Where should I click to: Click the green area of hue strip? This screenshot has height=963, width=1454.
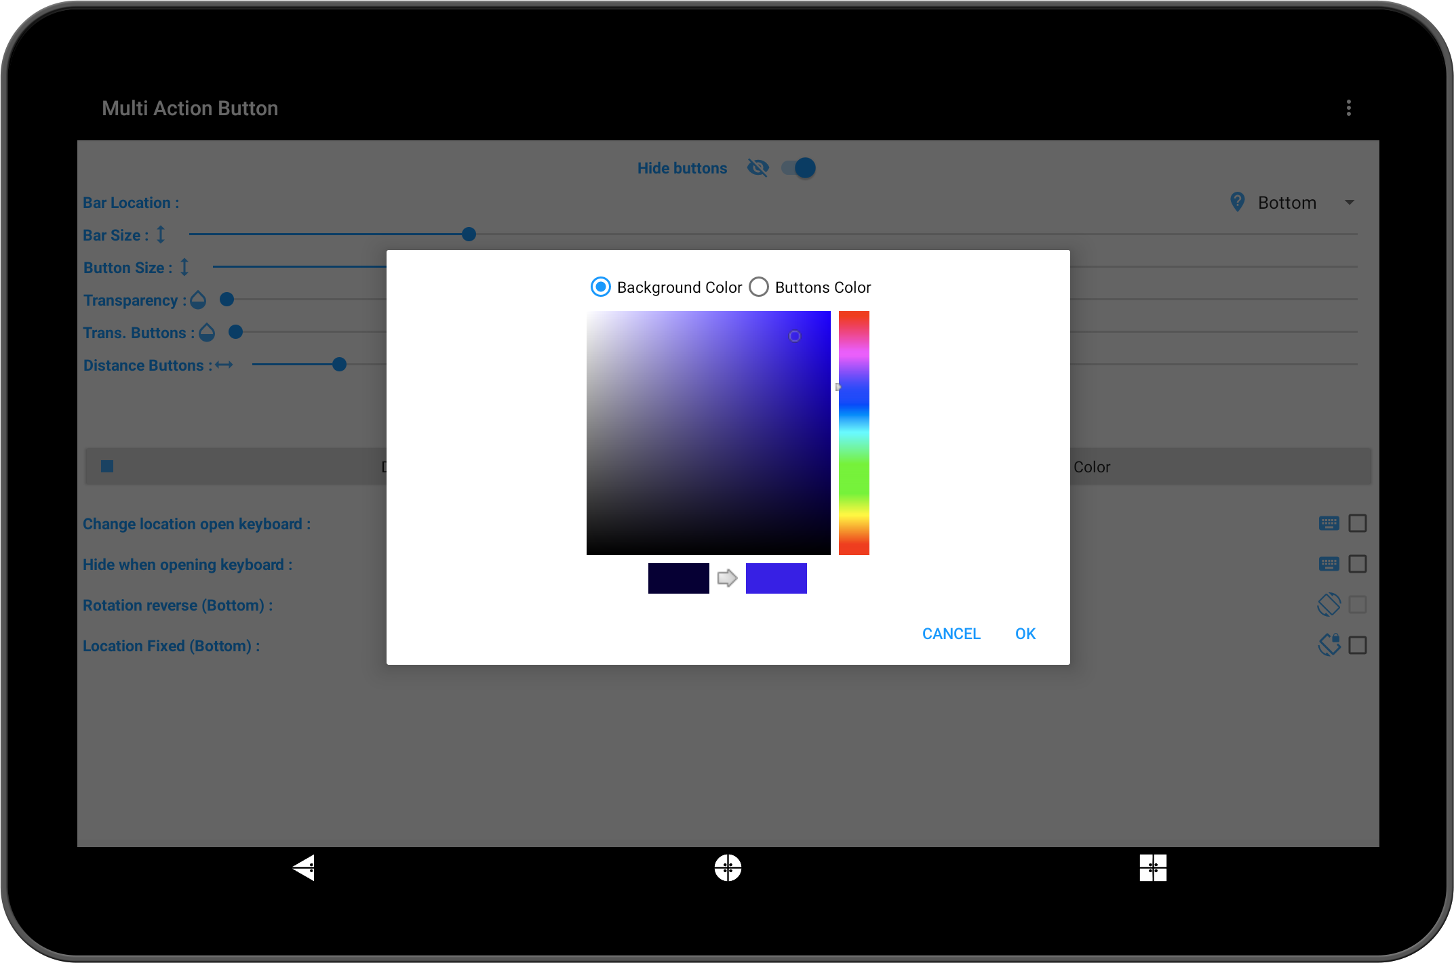pyautogui.click(x=854, y=474)
